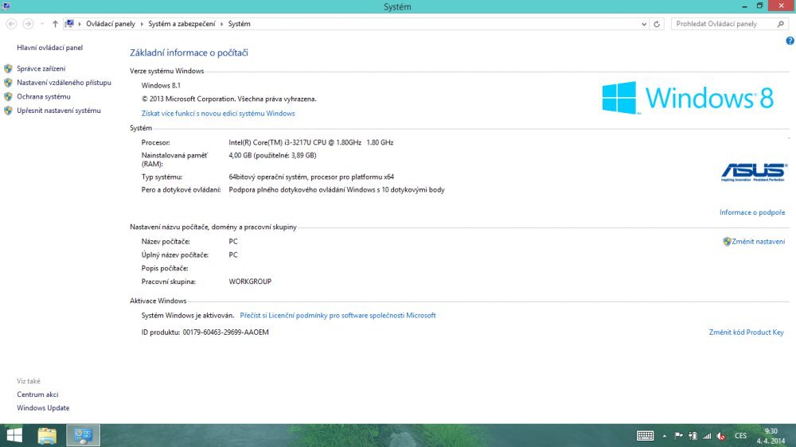Click Action Center flag tray icon
The width and height of the screenshot is (796, 447).
(679, 436)
